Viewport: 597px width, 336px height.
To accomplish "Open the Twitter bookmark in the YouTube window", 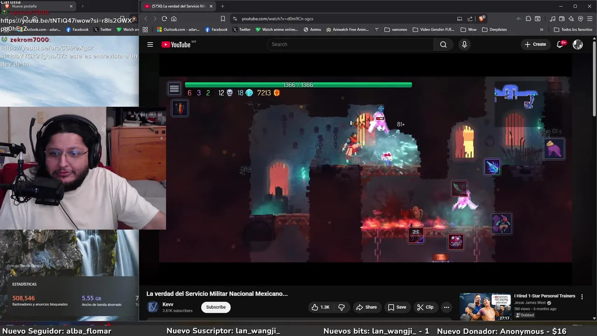I will (x=242, y=29).
